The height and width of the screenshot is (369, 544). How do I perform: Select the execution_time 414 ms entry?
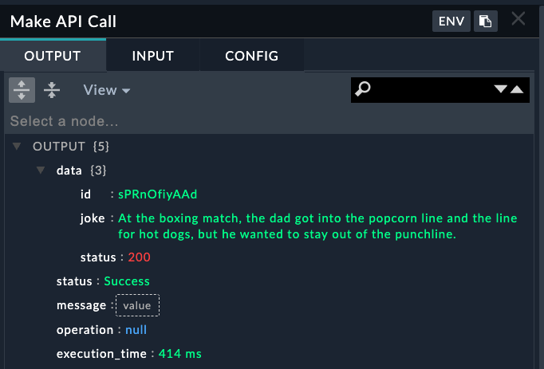[129, 354]
